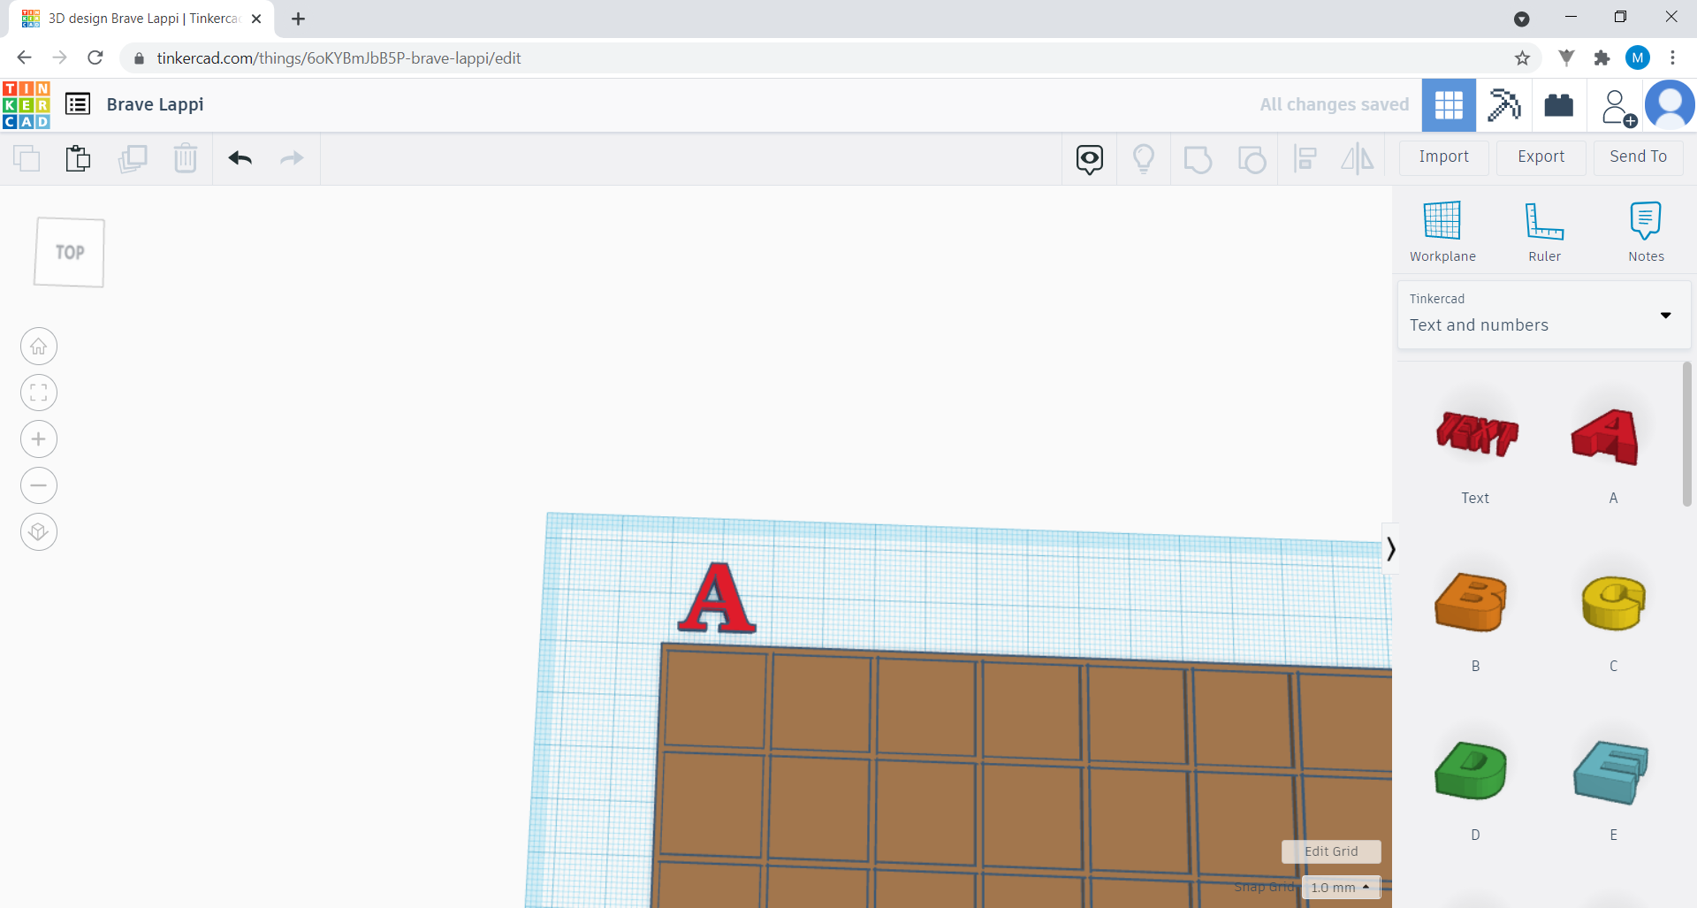Click the Paste toolbar icon
Image resolution: width=1697 pixels, height=908 pixels.
(79, 158)
